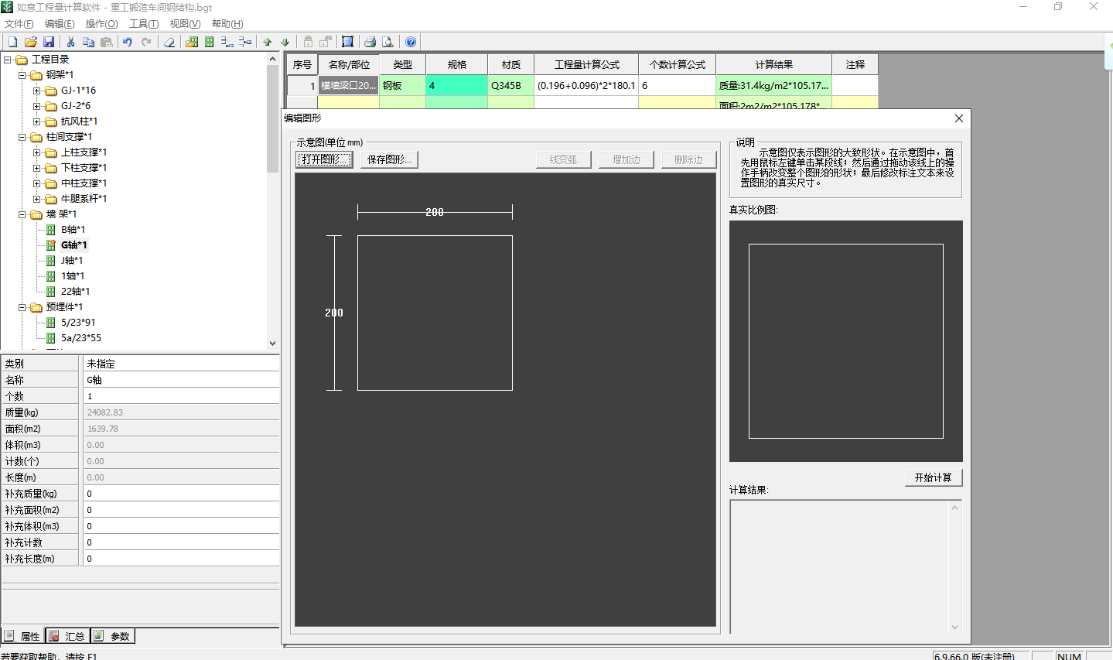Collapse the 墙 架*1 tree node
Image resolution: width=1113 pixels, height=660 pixels.
coord(22,214)
